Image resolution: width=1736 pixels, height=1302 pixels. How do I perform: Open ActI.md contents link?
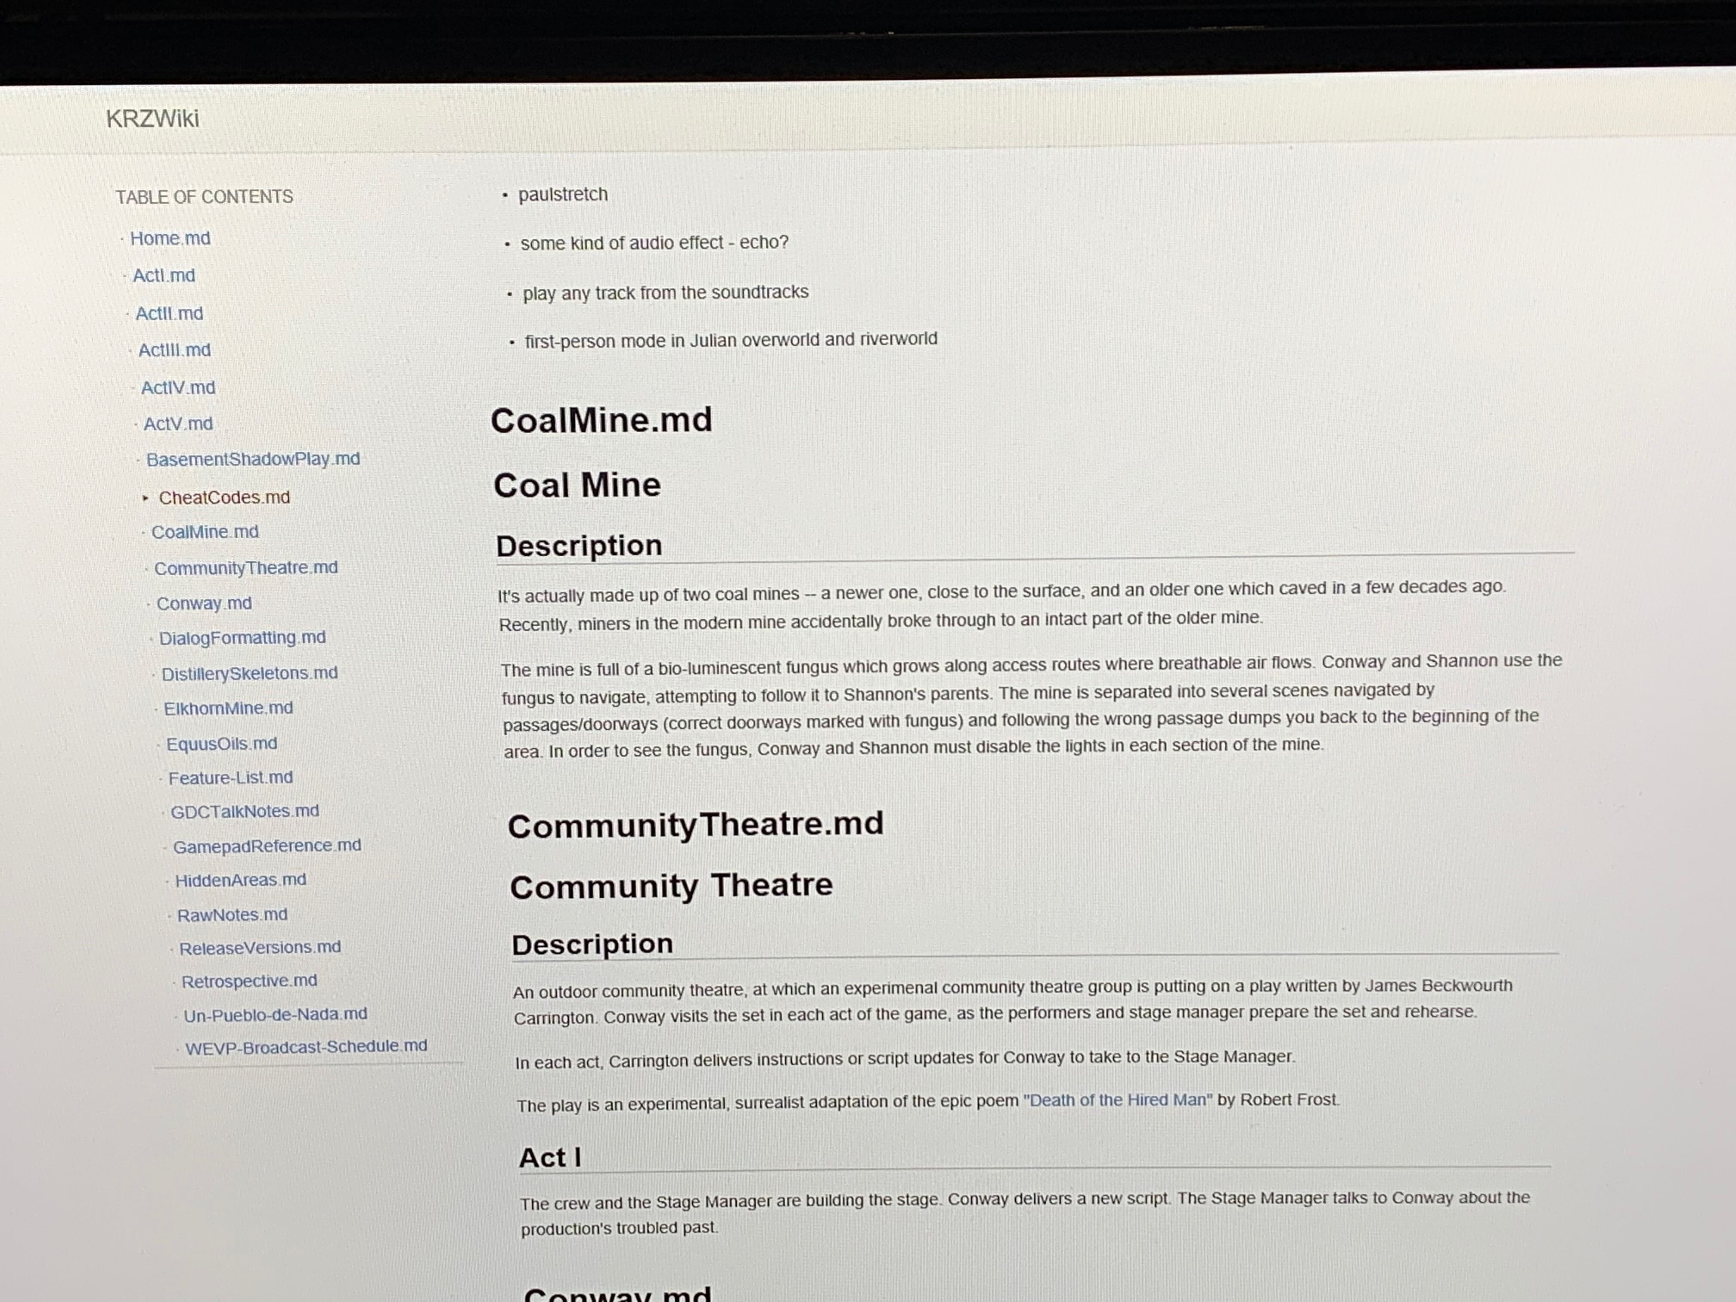pyautogui.click(x=163, y=276)
